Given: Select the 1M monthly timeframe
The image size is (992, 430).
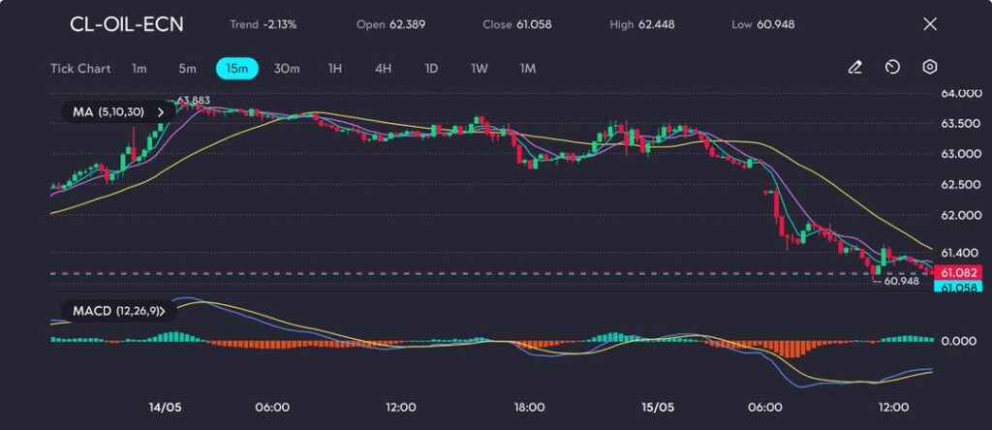Looking at the screenshot, I should point(527,69).
